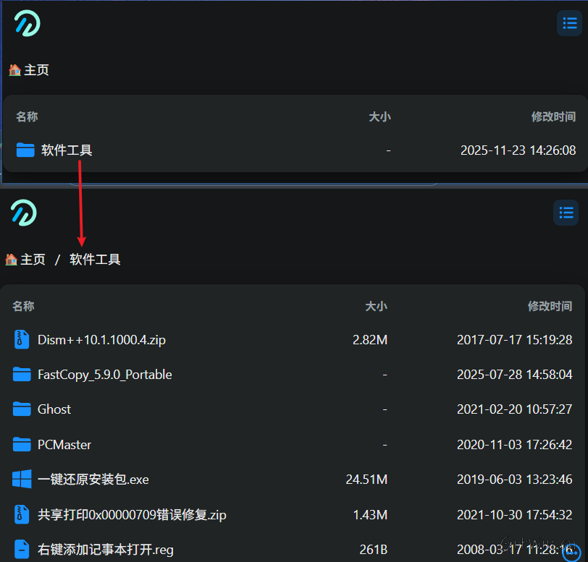Sort by 名称 in upper window

pyautogui.click(x=27, y=116)
